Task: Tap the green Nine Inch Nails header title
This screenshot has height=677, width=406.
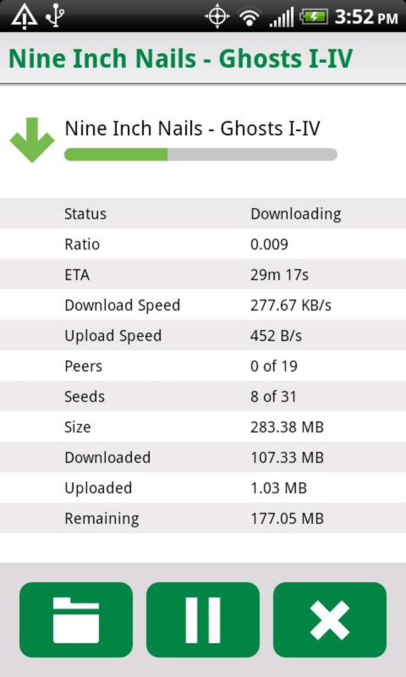Action: 181,59
